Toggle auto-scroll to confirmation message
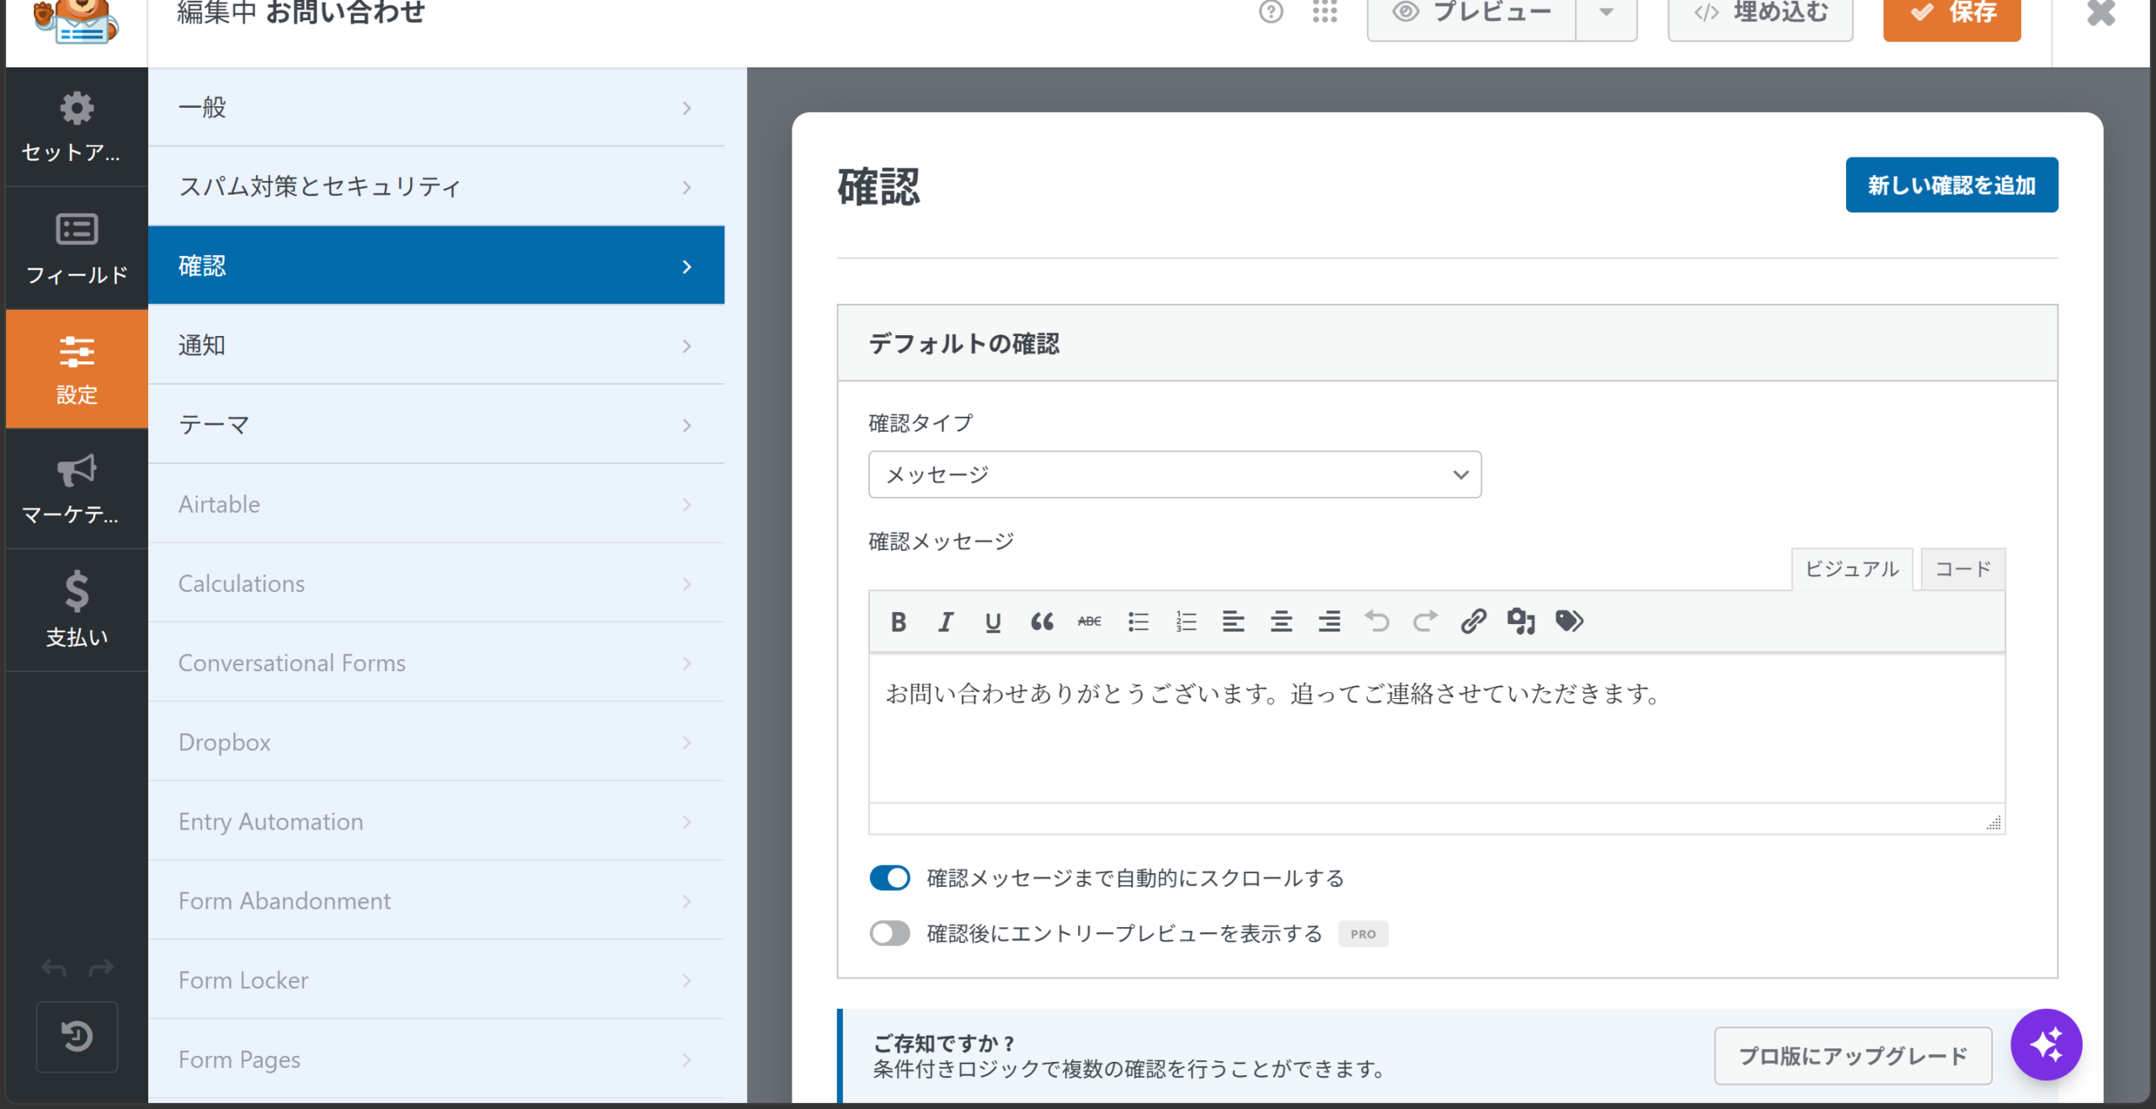Screen dimensions: 2156x1109 click(889, 877)
